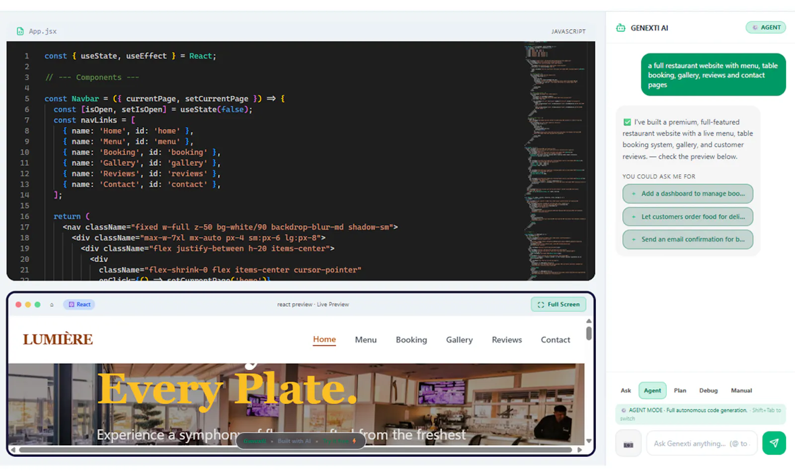The height and width of the screenshot is (475, 795).
Task: Click the code editor minimap
Action: point(556,161)
